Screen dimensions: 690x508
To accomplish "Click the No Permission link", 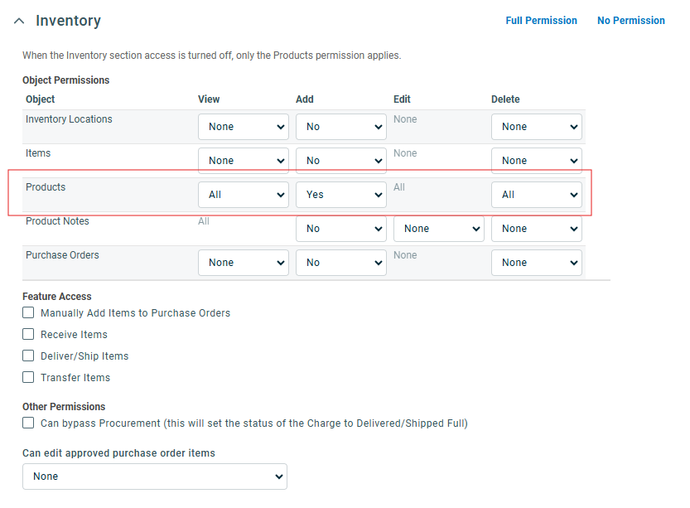I will pos(630,20).
